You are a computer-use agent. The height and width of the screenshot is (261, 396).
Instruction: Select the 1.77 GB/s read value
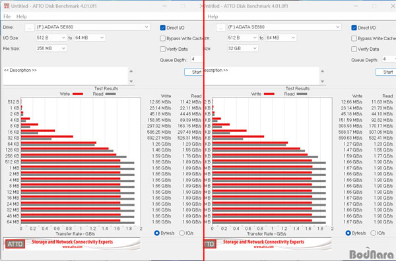(x=383, y=156)
